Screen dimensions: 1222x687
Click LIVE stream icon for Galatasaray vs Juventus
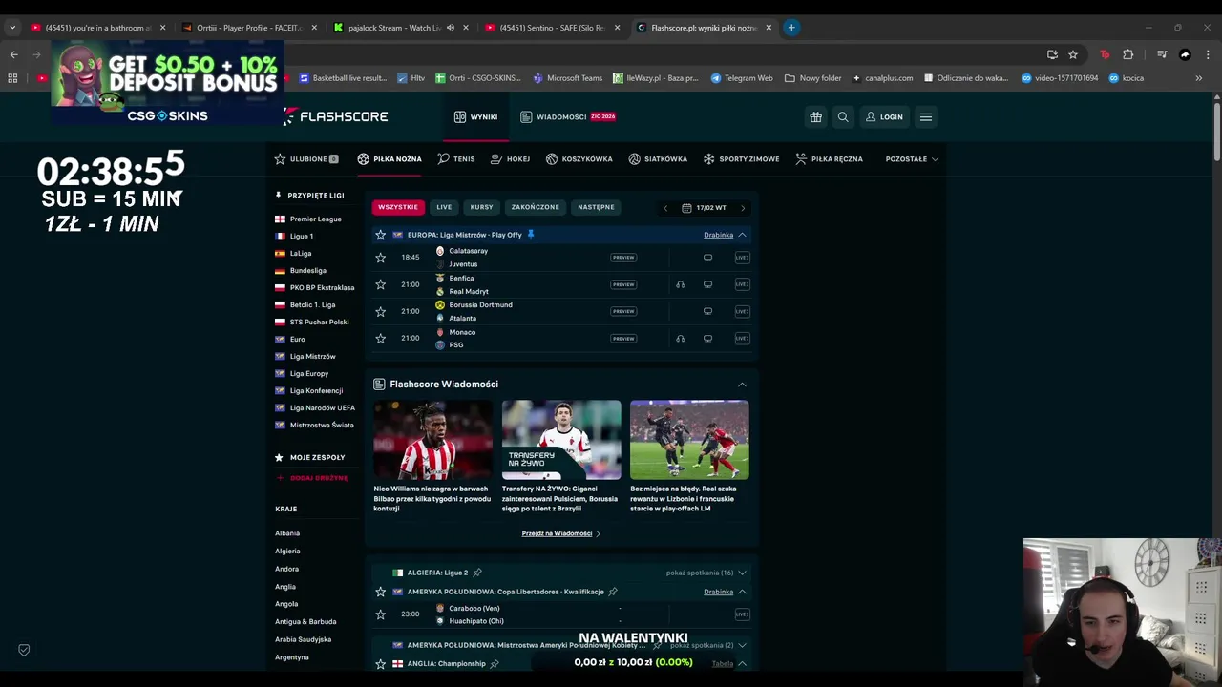[742, 258]
